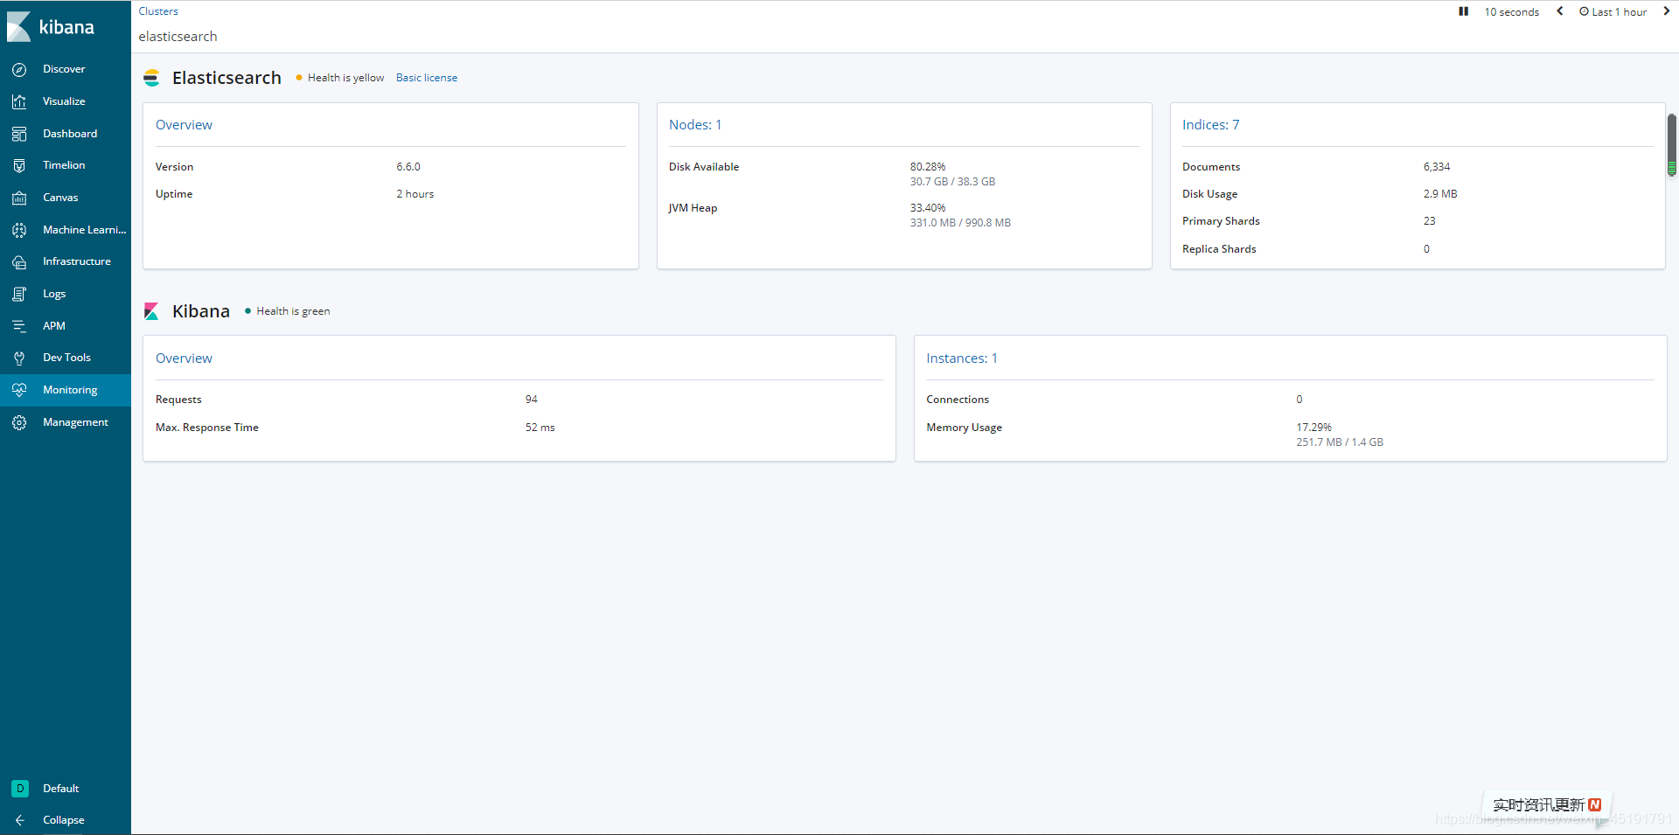This screenshot has width=1679, height=835.
Task: Click disk usage value 2.9 MB
Action: [1440, 194]
